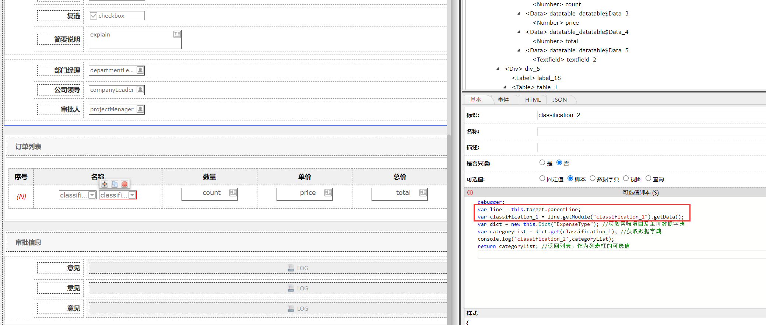Image resolution: width=766 pixels, height=325 pixels.
Task: Open the first classification dropdown in 名称 column
Action: tap(92, 195)
